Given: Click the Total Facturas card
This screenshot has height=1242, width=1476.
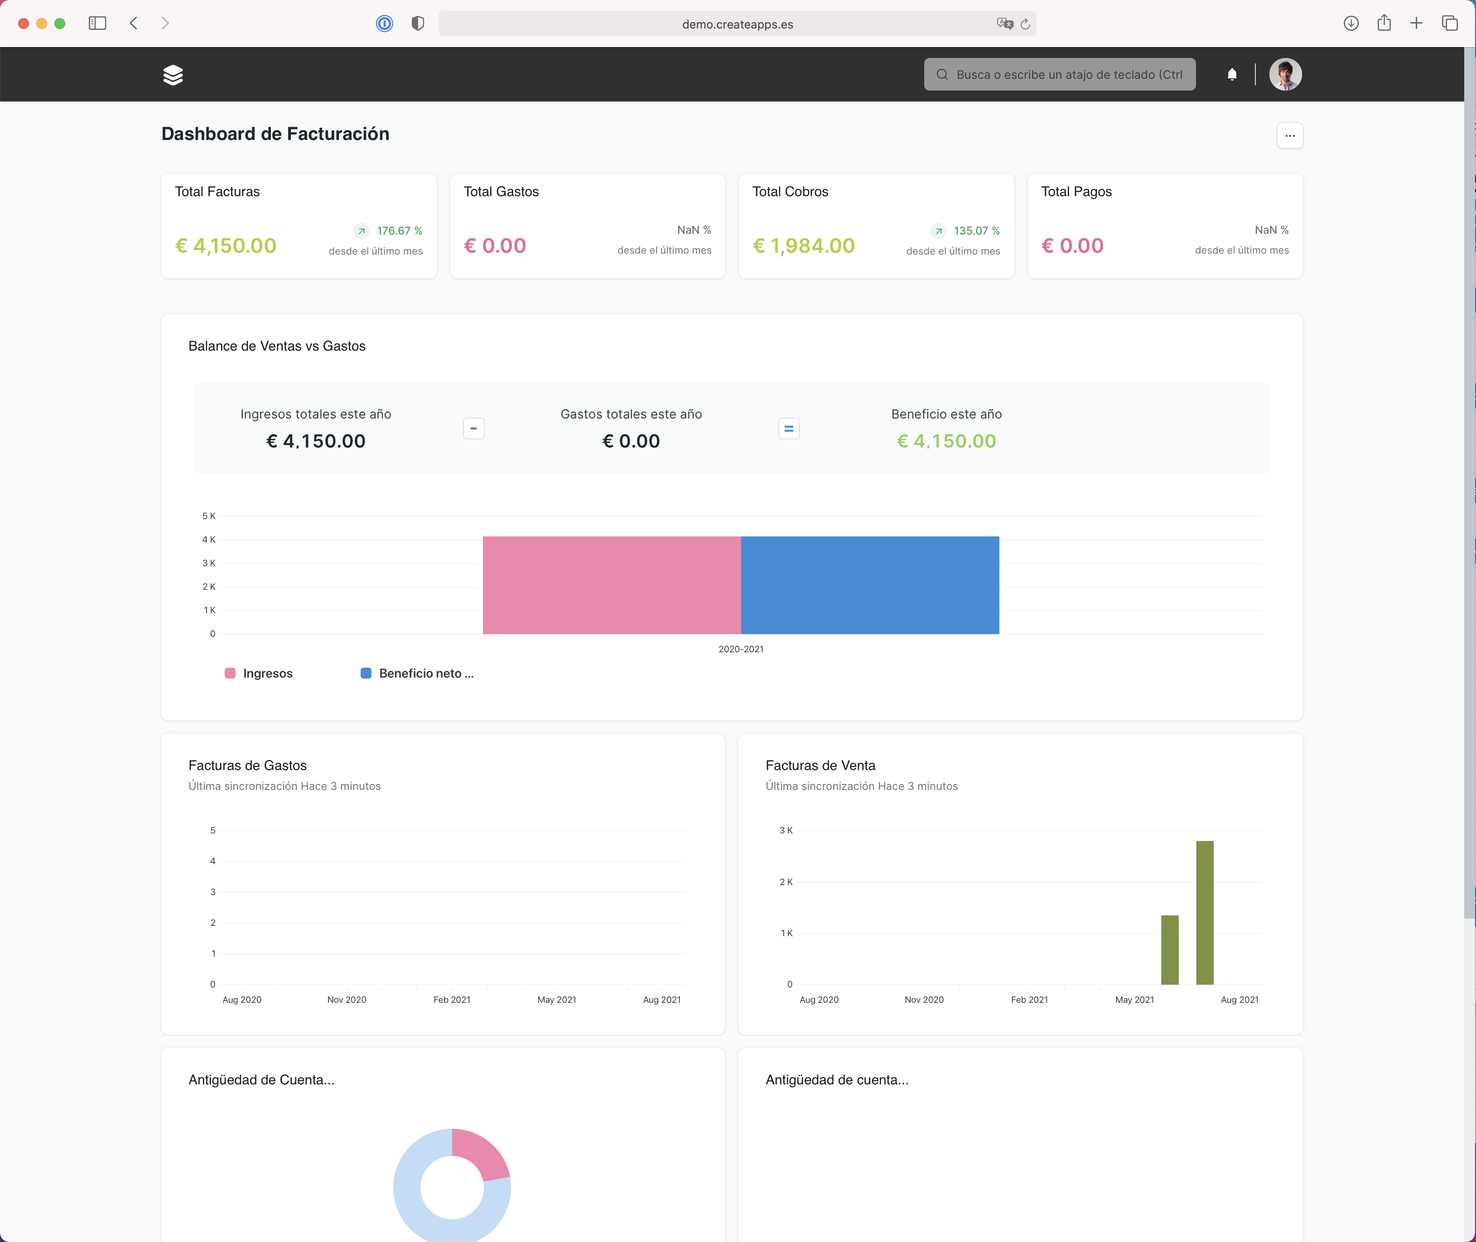Looking at the screenshot, I should (x=299, y=225).
